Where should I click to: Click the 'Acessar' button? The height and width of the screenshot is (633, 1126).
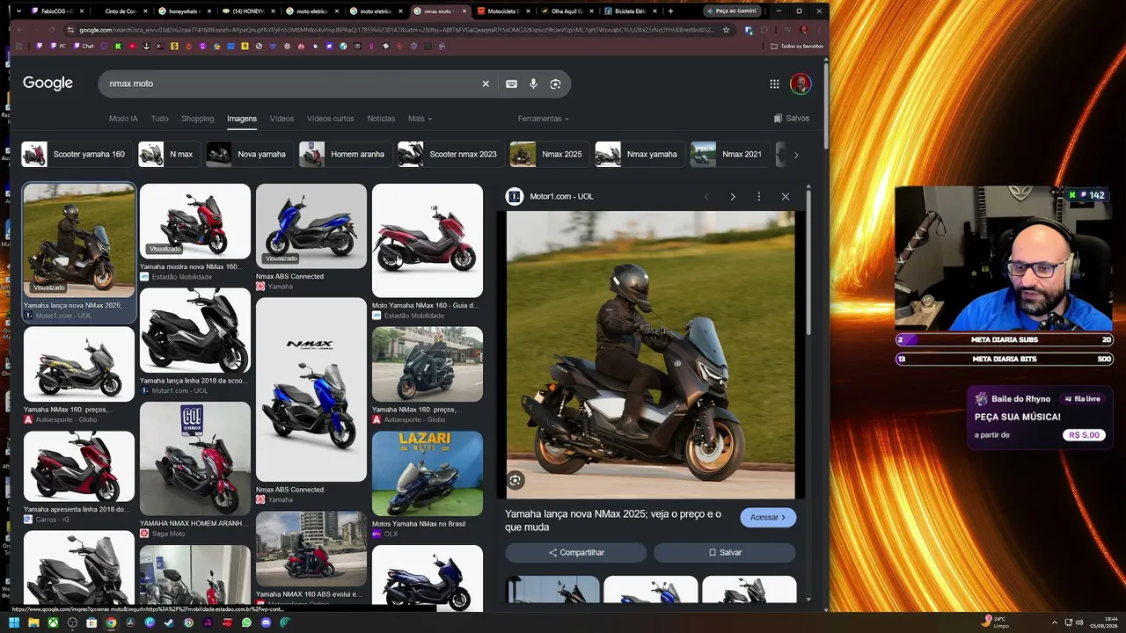pos(768,517)
